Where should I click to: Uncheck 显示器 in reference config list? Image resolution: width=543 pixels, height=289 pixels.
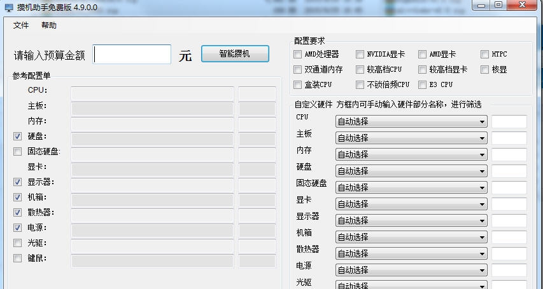tap(17, 182)
